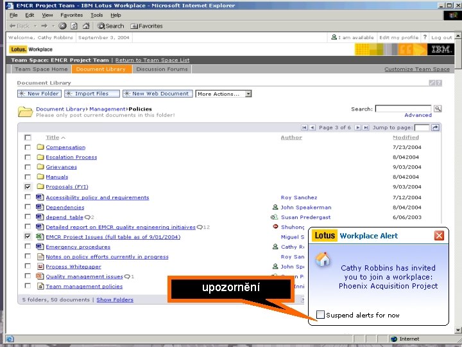Click the vertical scrollbar down arrow
The height and width of the screenshot is (347, 462).
click(x=458, y=330)
